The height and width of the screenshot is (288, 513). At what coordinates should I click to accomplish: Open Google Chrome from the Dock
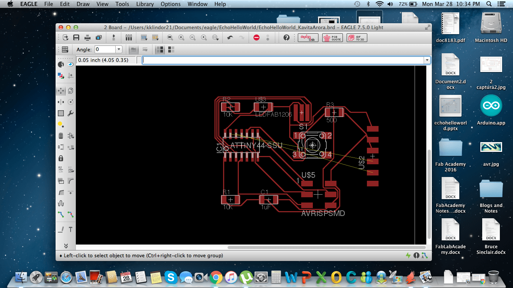pyautogui.click(x=216, y=277)
